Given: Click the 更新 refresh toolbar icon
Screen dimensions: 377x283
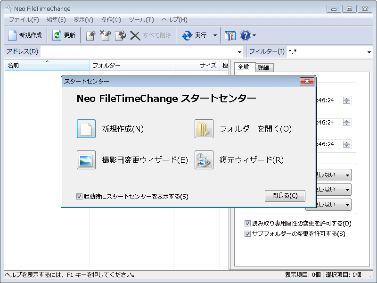Looking at the screenshot, I should (x=57, y=35).
